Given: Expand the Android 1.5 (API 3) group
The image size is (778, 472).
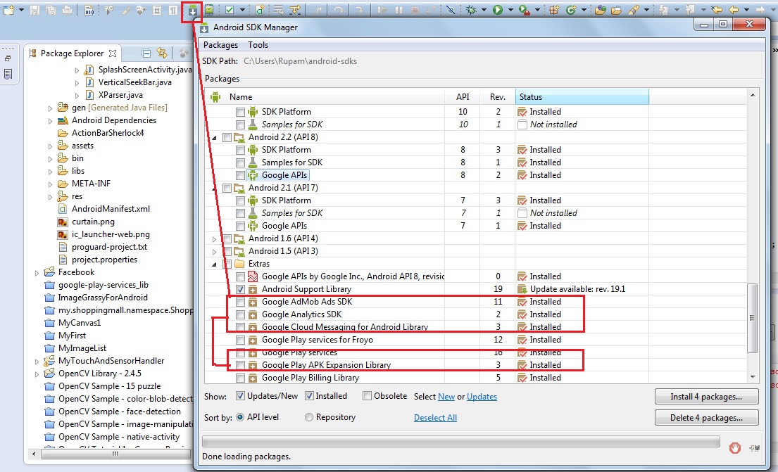Looking at the screenshot, I should [214, 251].
